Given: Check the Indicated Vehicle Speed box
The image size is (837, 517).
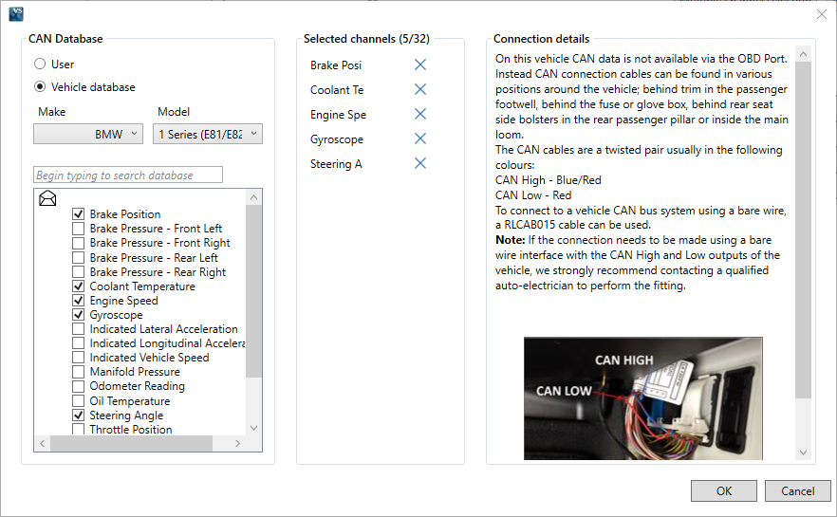Looking at the screenshot, I should tap(79, 358).
